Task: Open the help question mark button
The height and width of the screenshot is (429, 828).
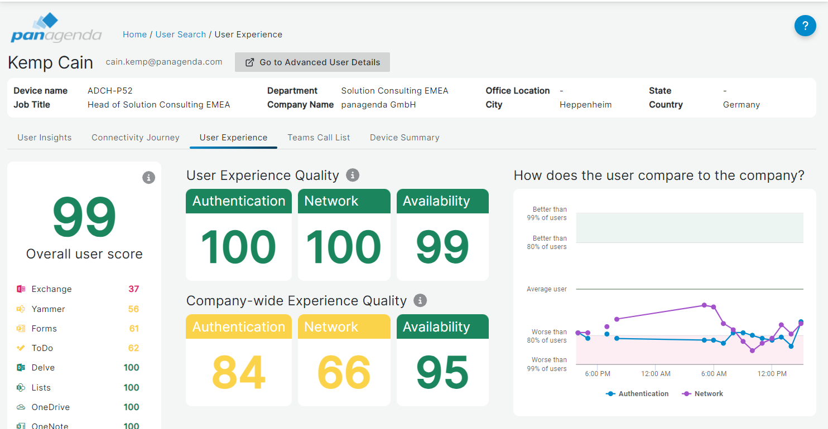Action: click(805, 26)
